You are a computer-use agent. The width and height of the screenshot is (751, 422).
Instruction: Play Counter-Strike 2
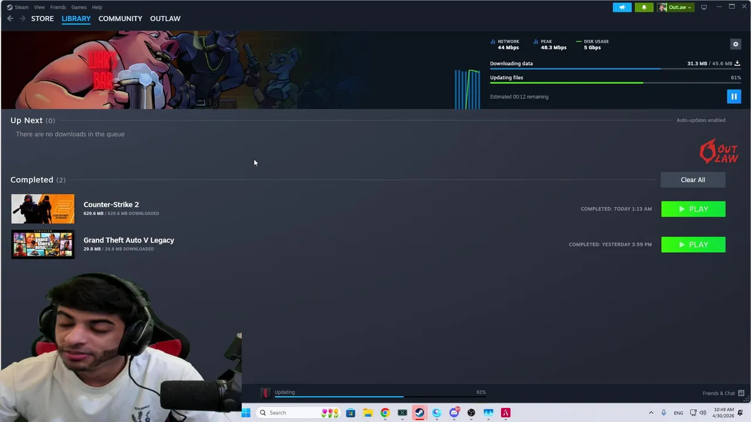click(693, 209)
